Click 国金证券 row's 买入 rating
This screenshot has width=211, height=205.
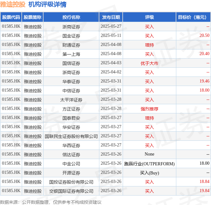pos(149,36)
